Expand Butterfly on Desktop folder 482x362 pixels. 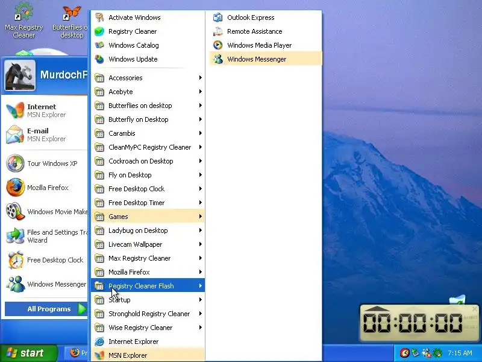pyautogui.click(x=148, y=119)
